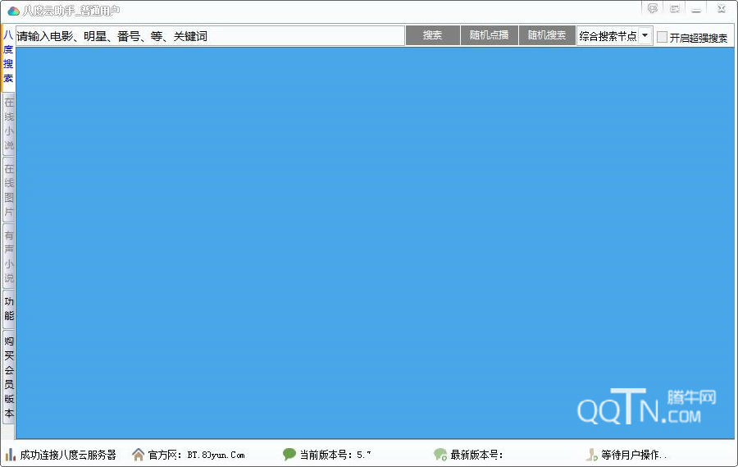Open the 在线小说 side tab
The width and height of the screenshot is (738, 467).
(8, 124)
